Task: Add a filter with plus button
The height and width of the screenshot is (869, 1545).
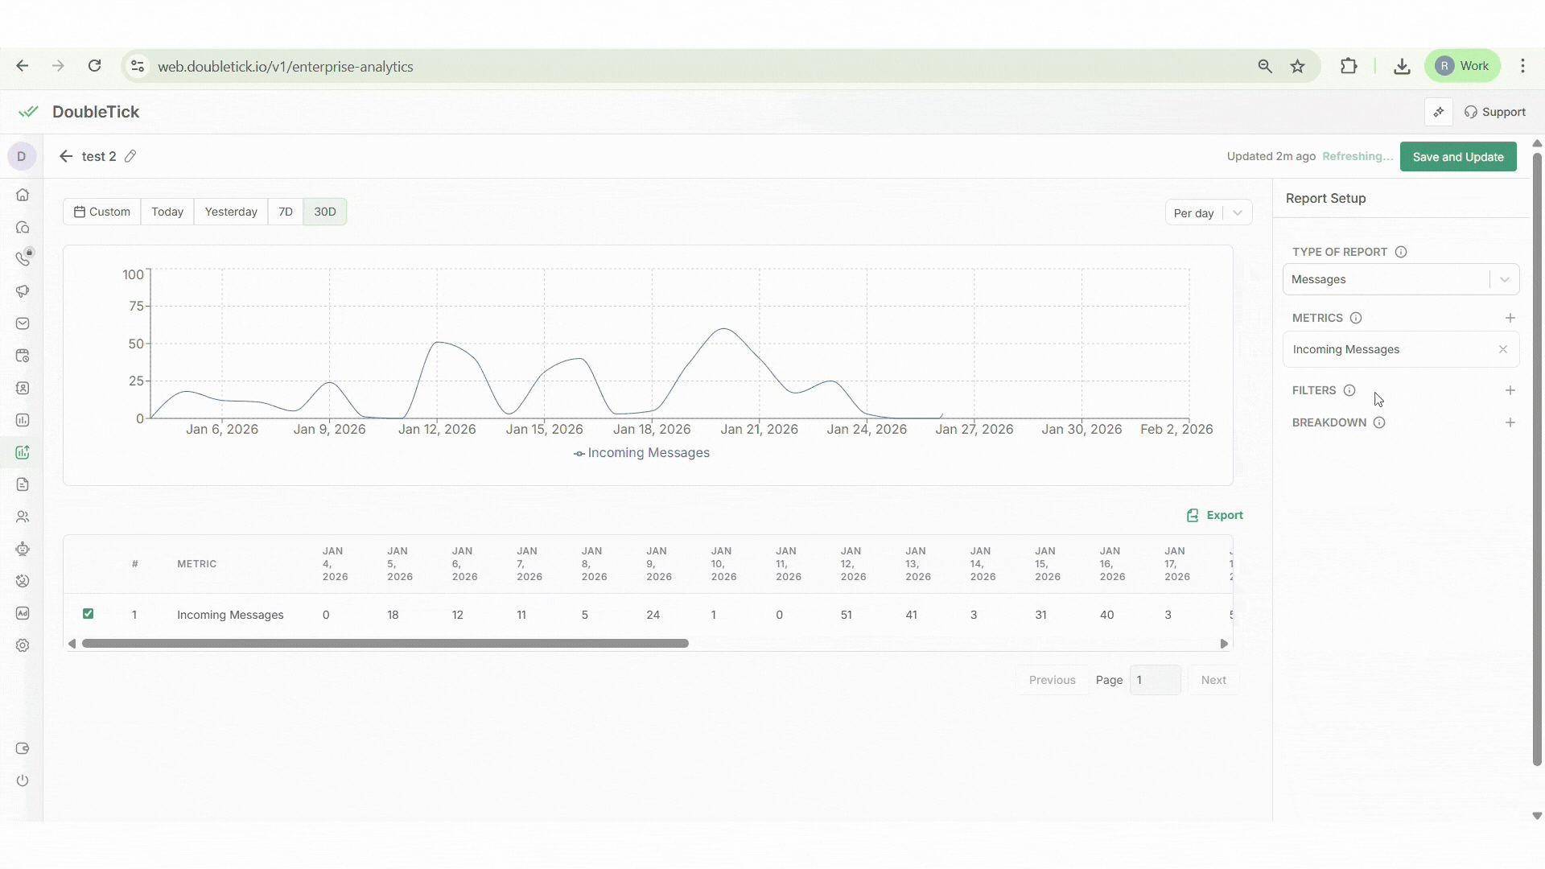Action: tap(1510, 390)
